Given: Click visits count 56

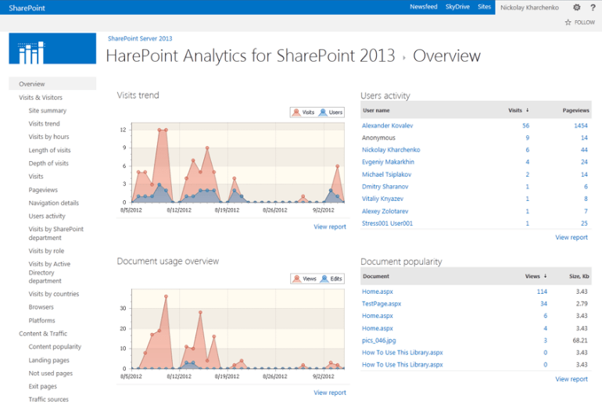Looking at the screenshot, I should 525,126.
